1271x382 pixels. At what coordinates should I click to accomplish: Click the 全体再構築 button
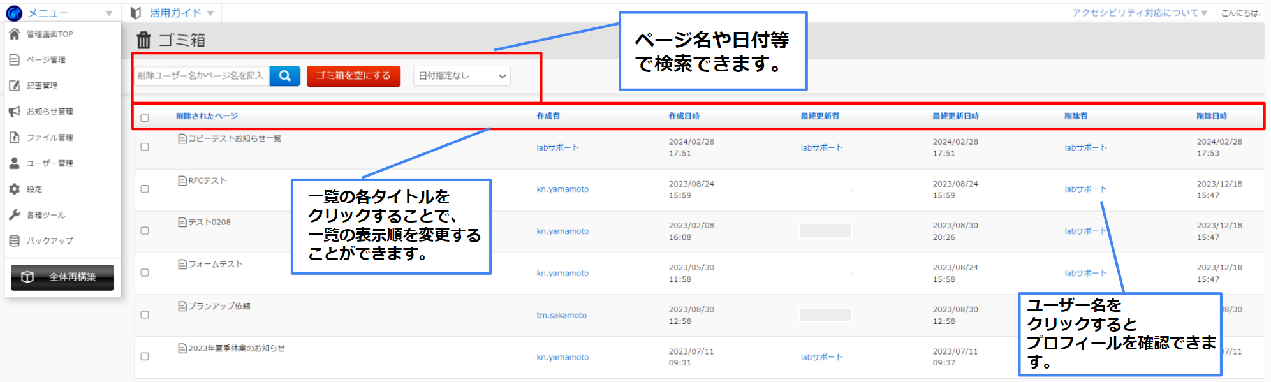(x=62, y=277)
